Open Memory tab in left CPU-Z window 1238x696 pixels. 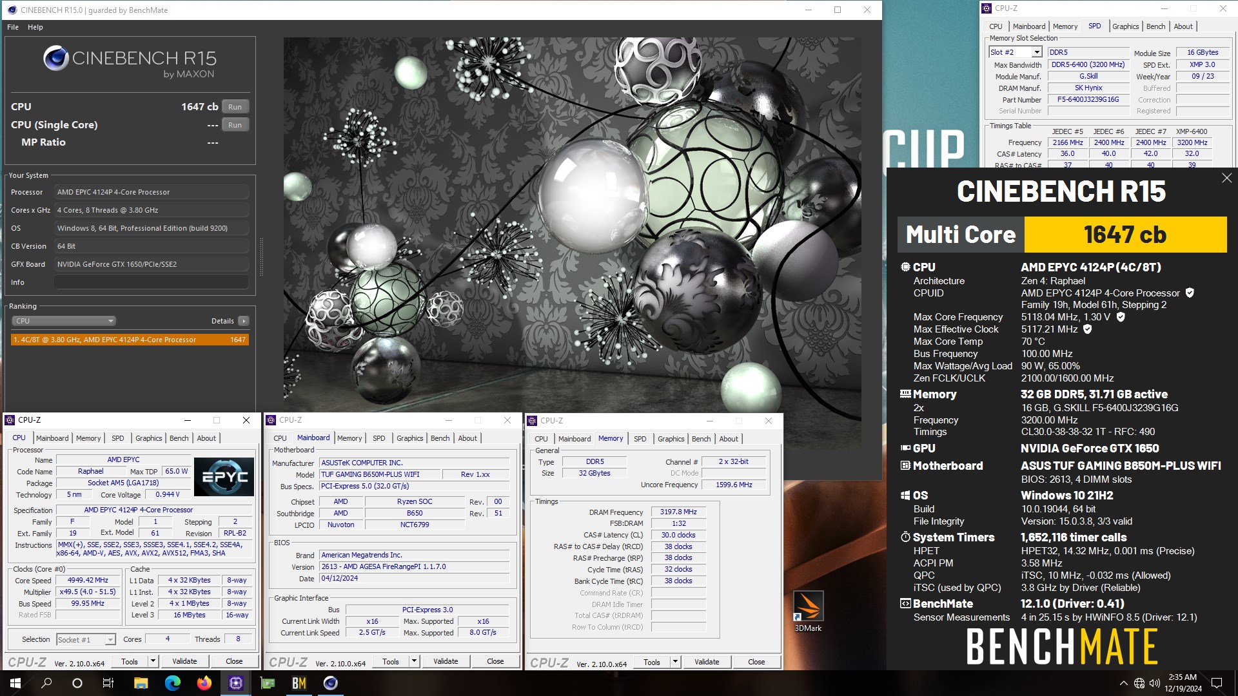[88, 438]
